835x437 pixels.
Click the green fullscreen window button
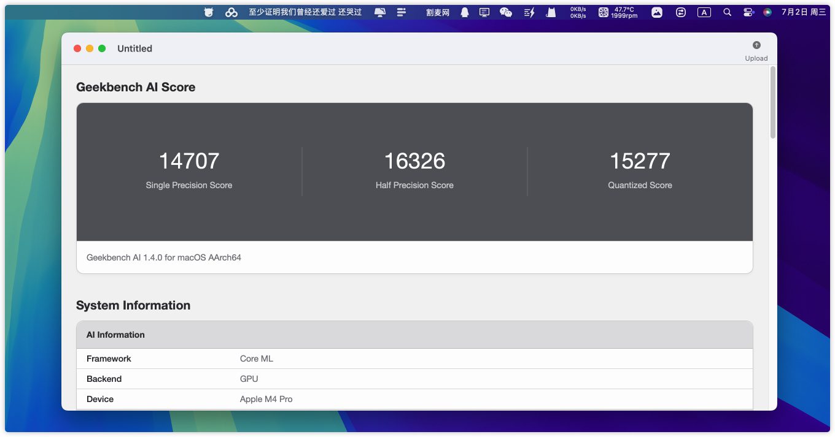102,48
